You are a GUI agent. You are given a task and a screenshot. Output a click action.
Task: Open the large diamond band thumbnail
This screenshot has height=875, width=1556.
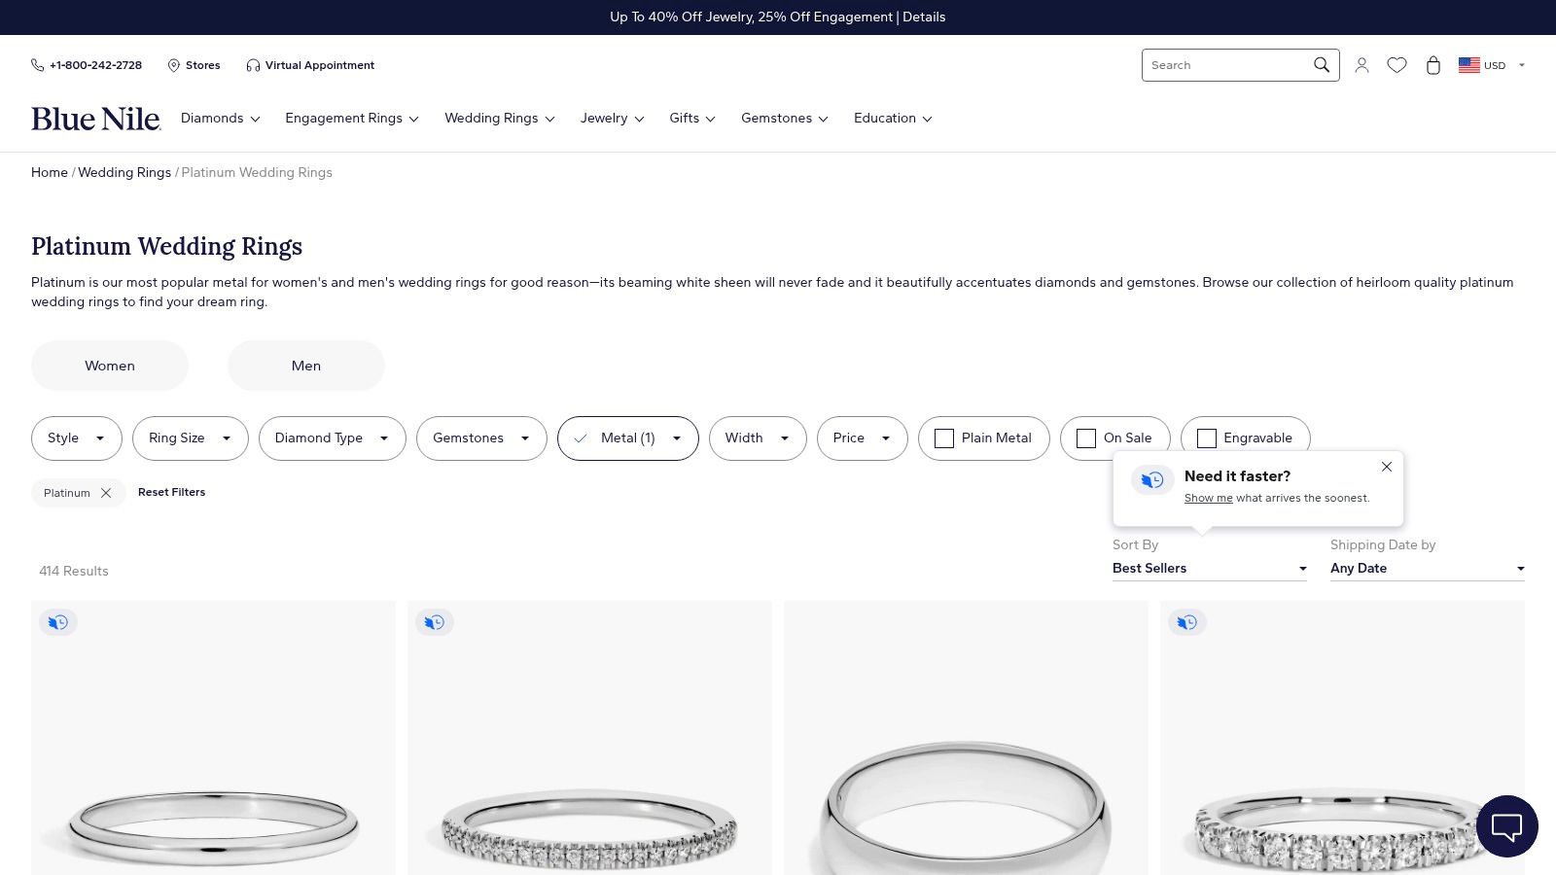pos(1342,738)
